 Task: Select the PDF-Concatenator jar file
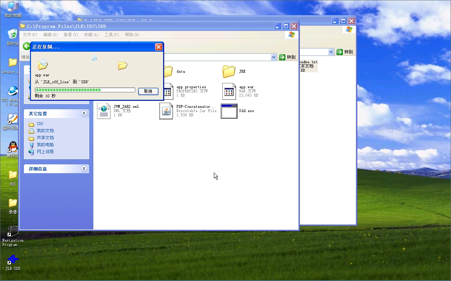pos(188,111)
